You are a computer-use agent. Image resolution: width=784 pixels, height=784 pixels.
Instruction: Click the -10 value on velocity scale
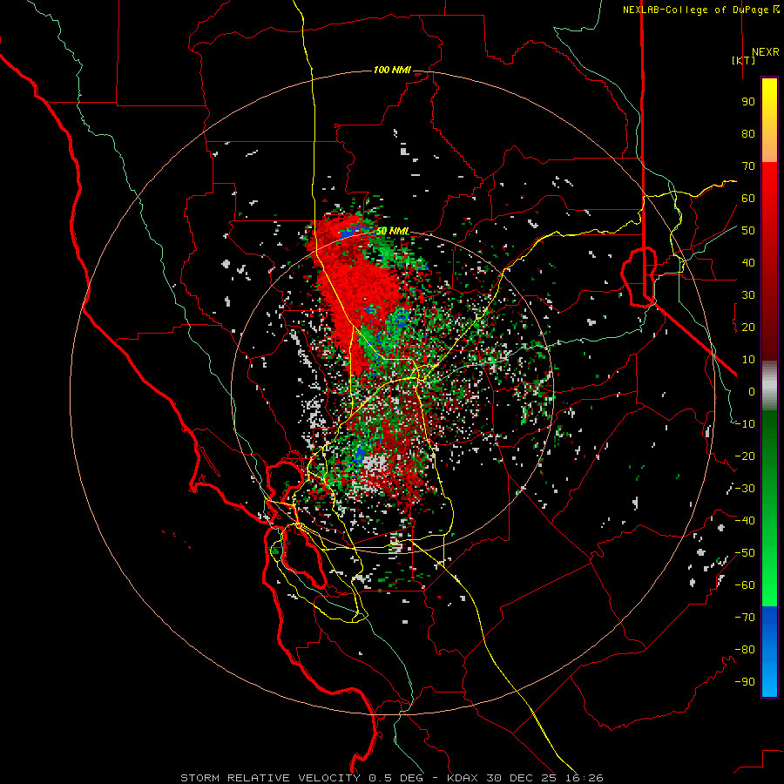745,424
